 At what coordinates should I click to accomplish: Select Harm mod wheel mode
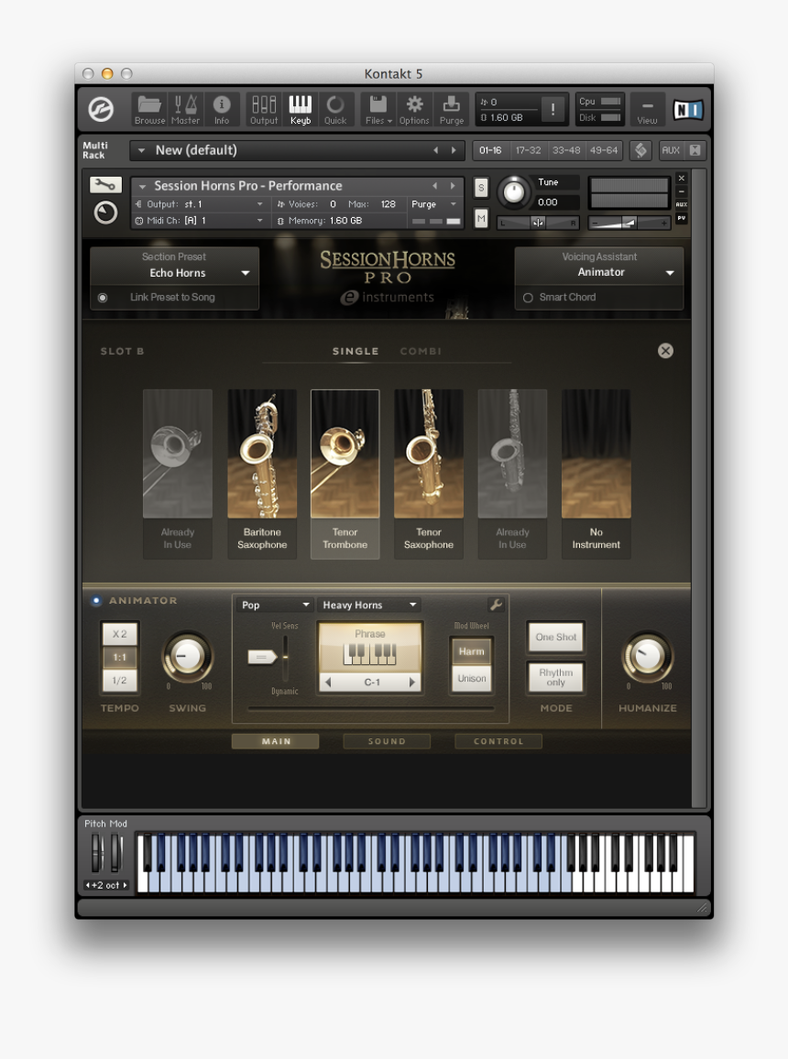click(x=471, y=651)
